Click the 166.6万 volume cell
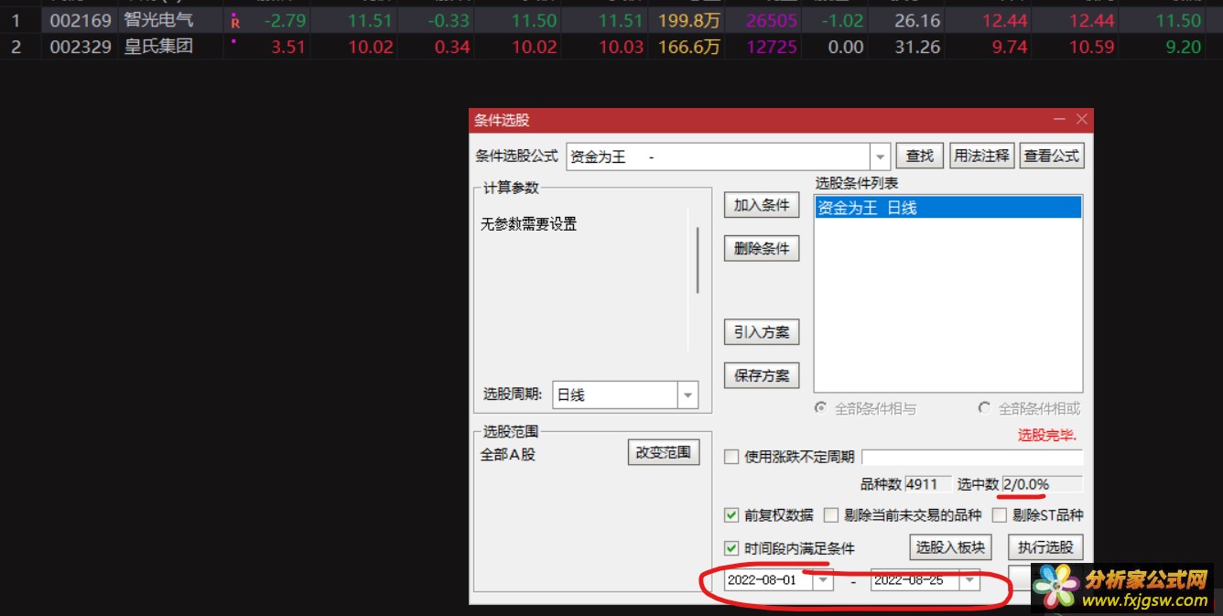Screen dimensions: 1223x616 [x=689, y=47]
